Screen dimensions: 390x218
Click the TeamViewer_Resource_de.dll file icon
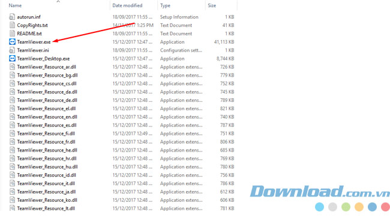[12, 100]
